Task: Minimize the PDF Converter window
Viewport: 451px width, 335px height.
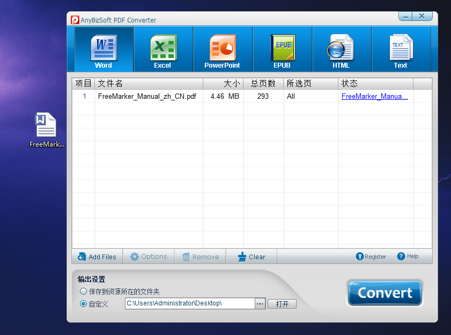Action: 405,17
